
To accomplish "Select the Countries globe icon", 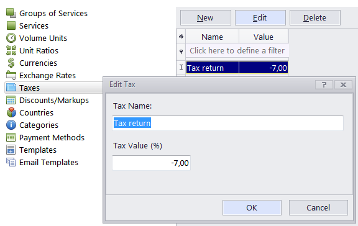I will [11, 112].
